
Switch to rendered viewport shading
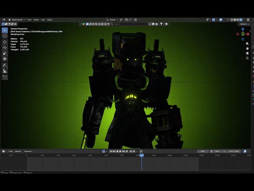click(x=241, y=20)
